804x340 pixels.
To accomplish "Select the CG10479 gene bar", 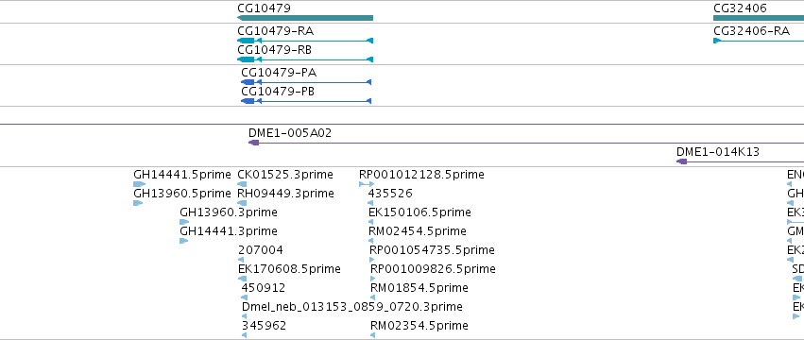I will pos(305,19).
